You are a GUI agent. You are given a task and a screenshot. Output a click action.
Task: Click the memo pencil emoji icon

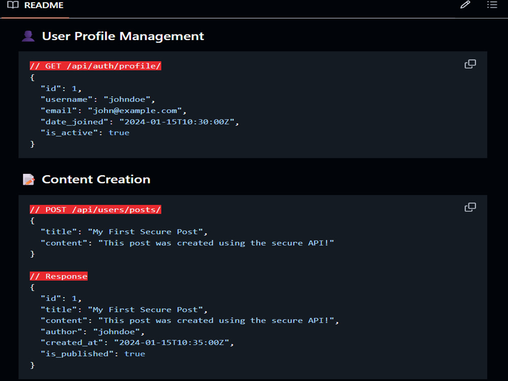28,179
